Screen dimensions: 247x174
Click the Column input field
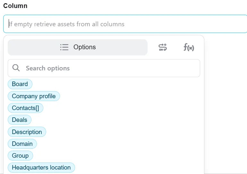(125, 24)
